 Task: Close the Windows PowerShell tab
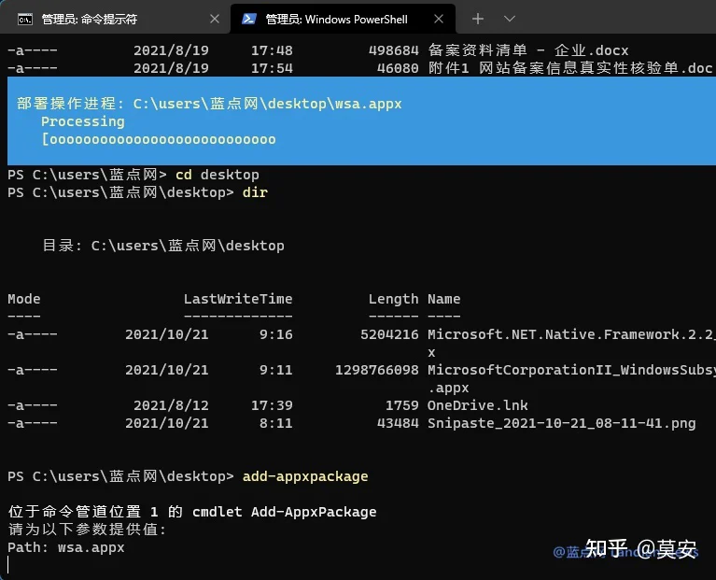point(439,20)
